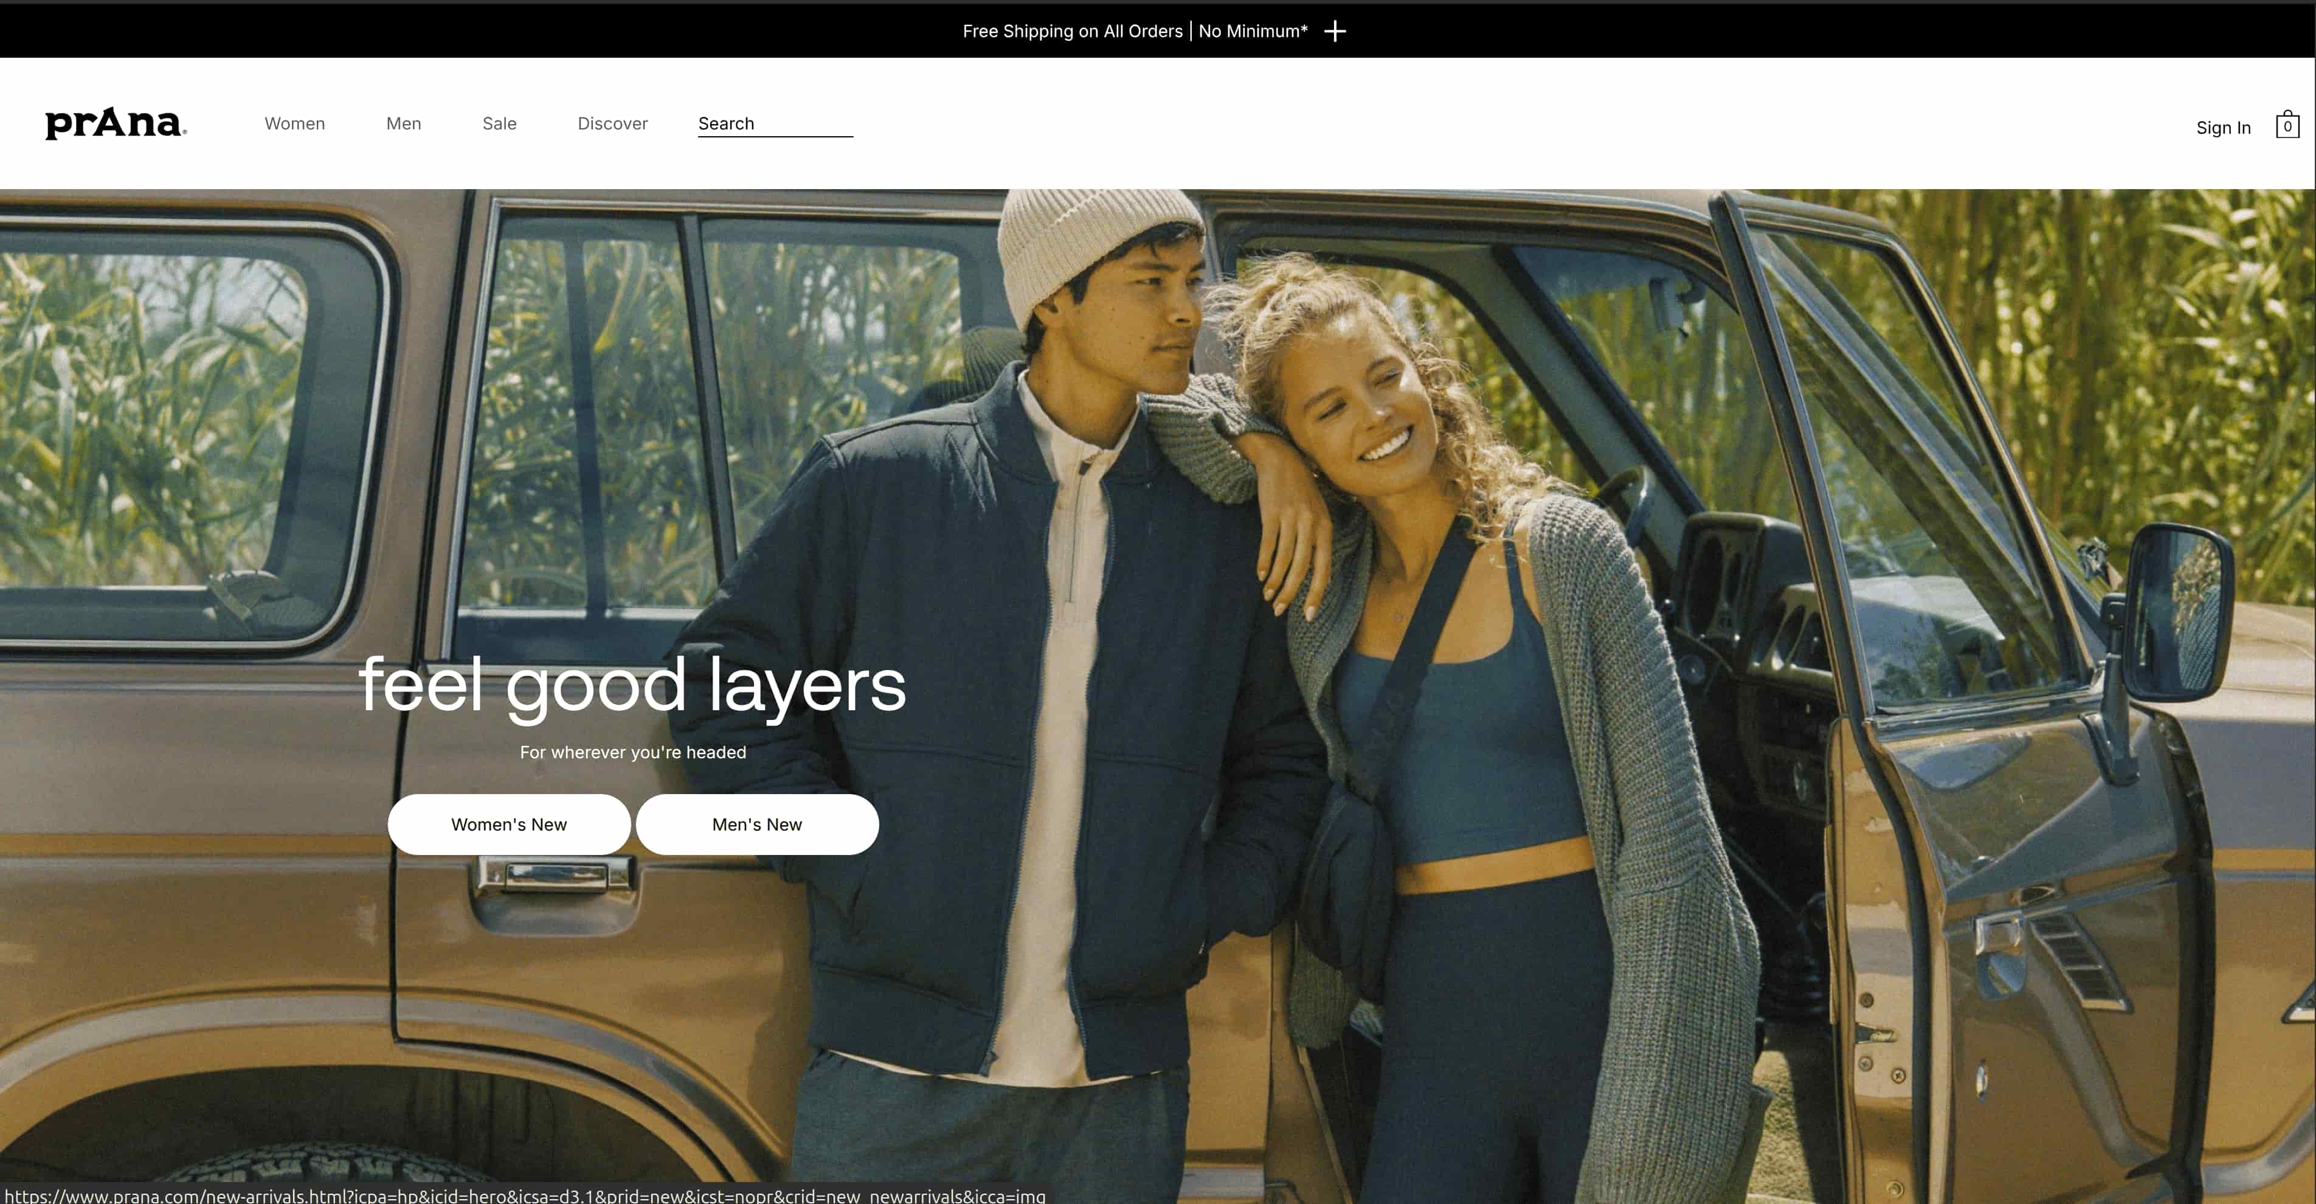This screenshot has height=1204, width=2316.
Task: Click the plus icon next to the shipping banner
Action: (1335, 30)
